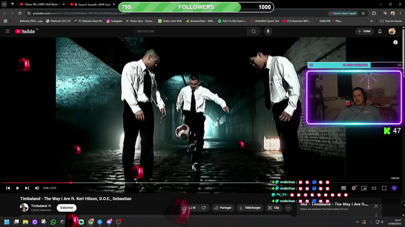
Task: Open YouTube notifications bell
Action: pyautogui.click(x=380, y=31)
